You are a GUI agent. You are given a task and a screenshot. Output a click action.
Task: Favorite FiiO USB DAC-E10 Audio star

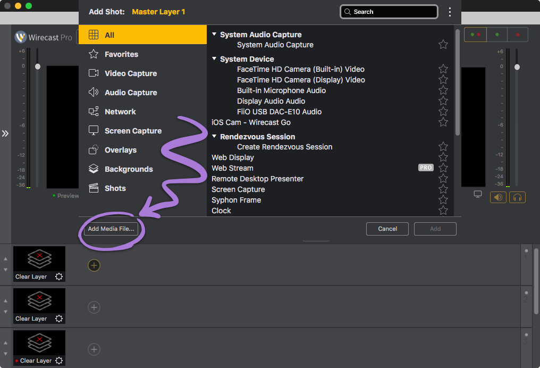pyautogui.click(x=443, y=112)
